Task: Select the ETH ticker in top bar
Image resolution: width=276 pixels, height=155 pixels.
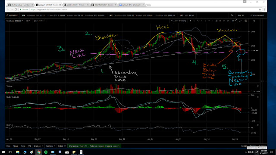Action: tap(23, 15)
